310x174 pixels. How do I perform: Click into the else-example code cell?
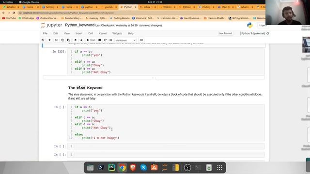click(x=166, y=122)
